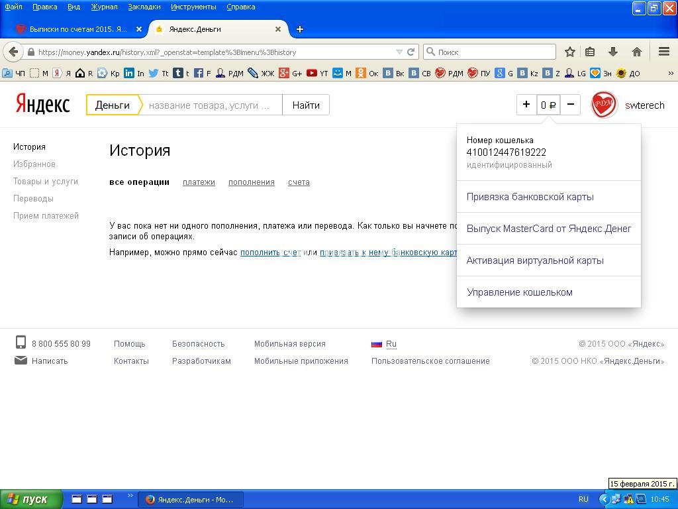Click the 'пополнить счет' link
This screenshot has height=509, width=678.
[270, 252]
